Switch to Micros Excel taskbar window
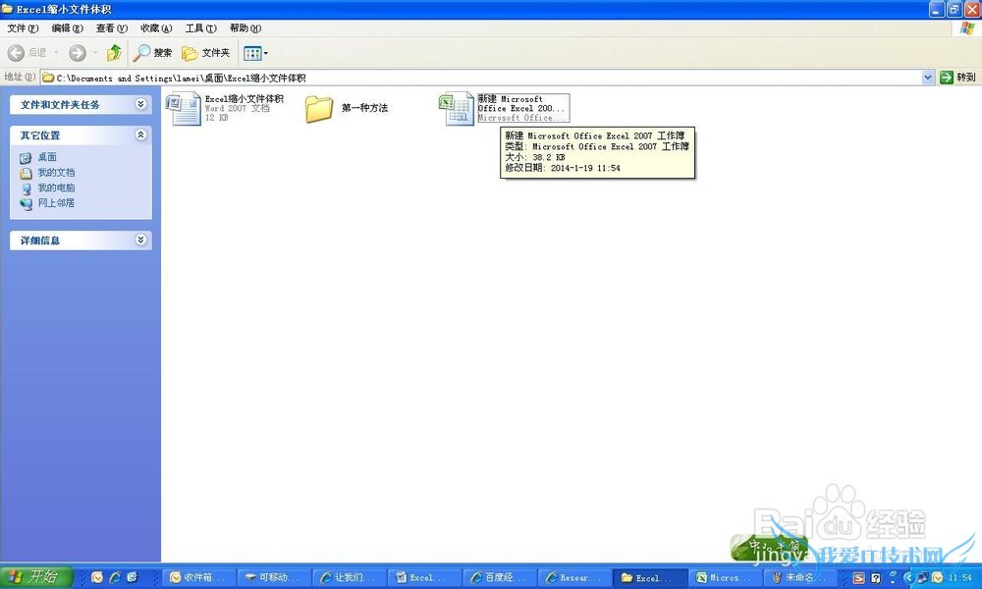The width and height of the screenshot is (982, 589). (x=726, y=577)
